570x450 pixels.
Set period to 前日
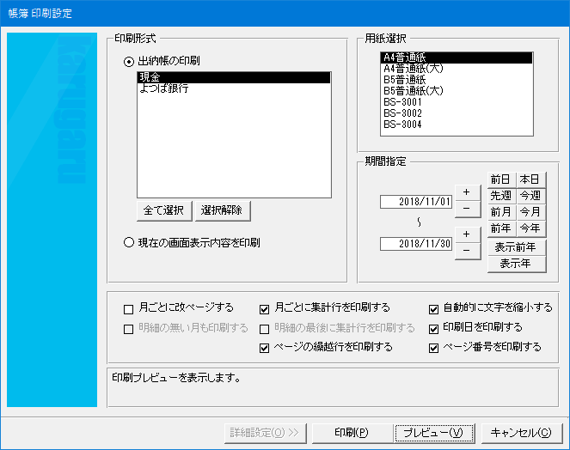click(x=501, y=179)
